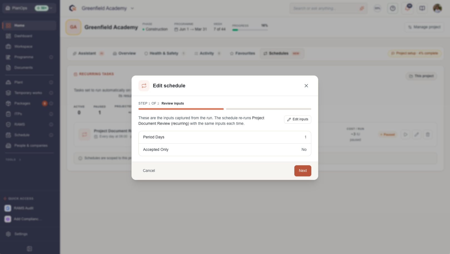Open the Overview tab

click(124, 53)
